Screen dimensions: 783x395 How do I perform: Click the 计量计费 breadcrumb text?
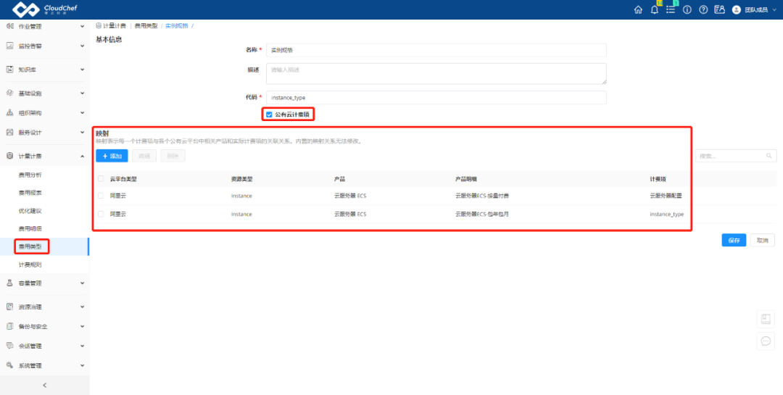coord(115,25)
